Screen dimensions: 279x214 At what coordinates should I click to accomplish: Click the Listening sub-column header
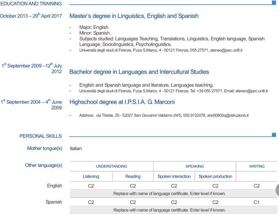(x=91, y=176)
